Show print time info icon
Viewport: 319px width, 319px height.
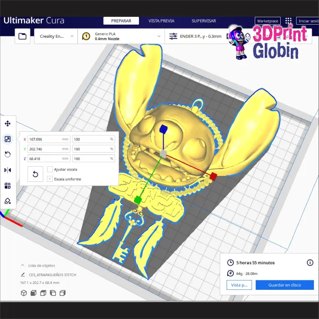(310, 262)
